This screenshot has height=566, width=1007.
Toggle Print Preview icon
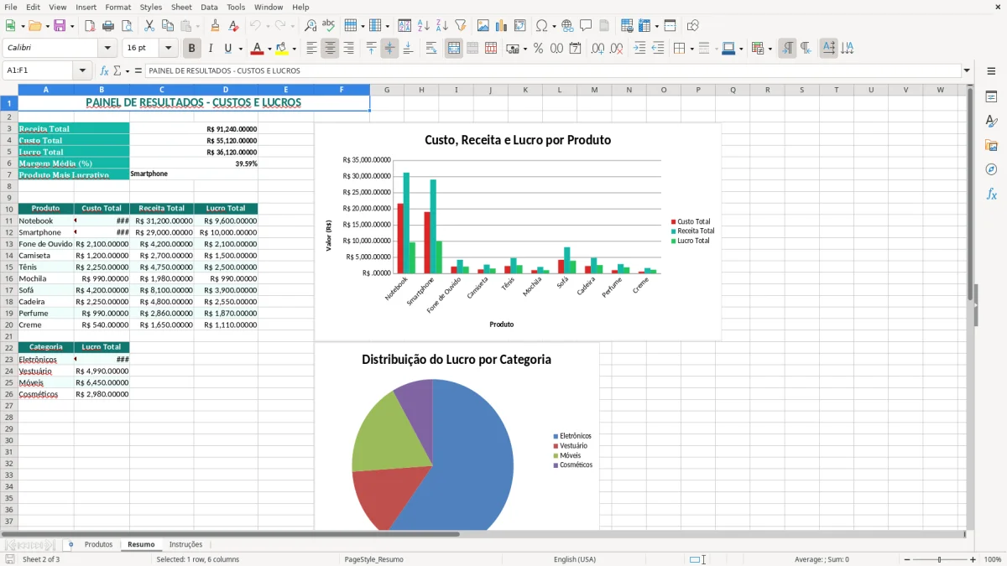tap(127, 26)
